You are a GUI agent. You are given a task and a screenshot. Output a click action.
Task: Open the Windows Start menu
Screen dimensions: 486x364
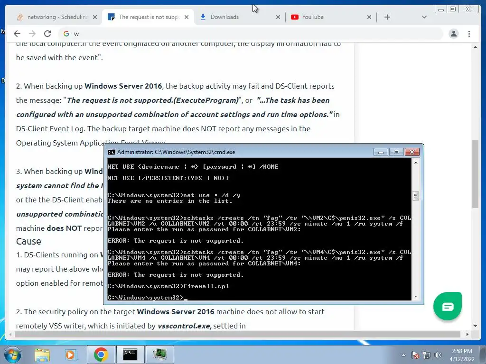(x=13, y=355)
